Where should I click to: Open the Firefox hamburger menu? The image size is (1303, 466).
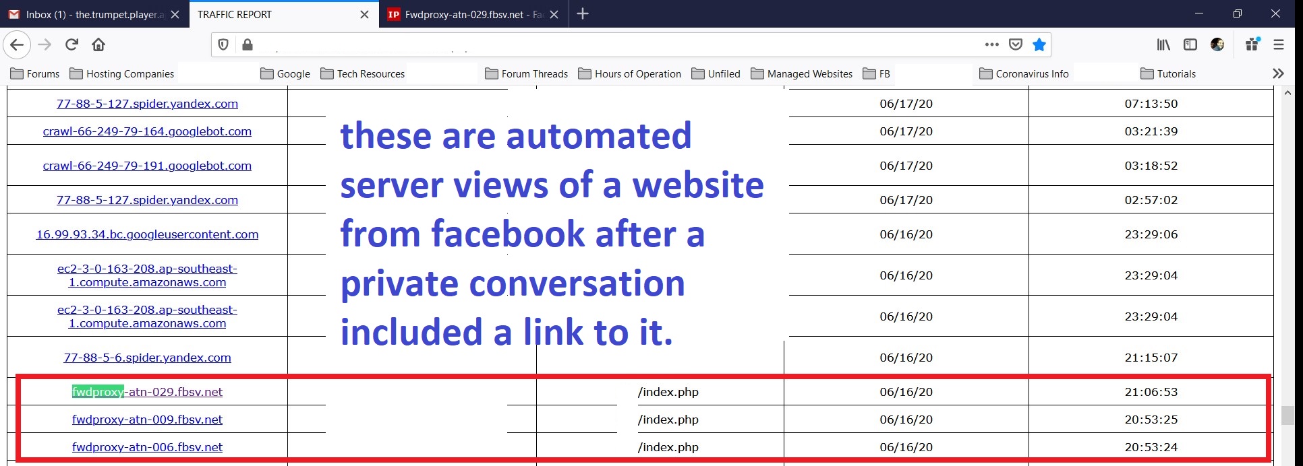[1279, 44]
